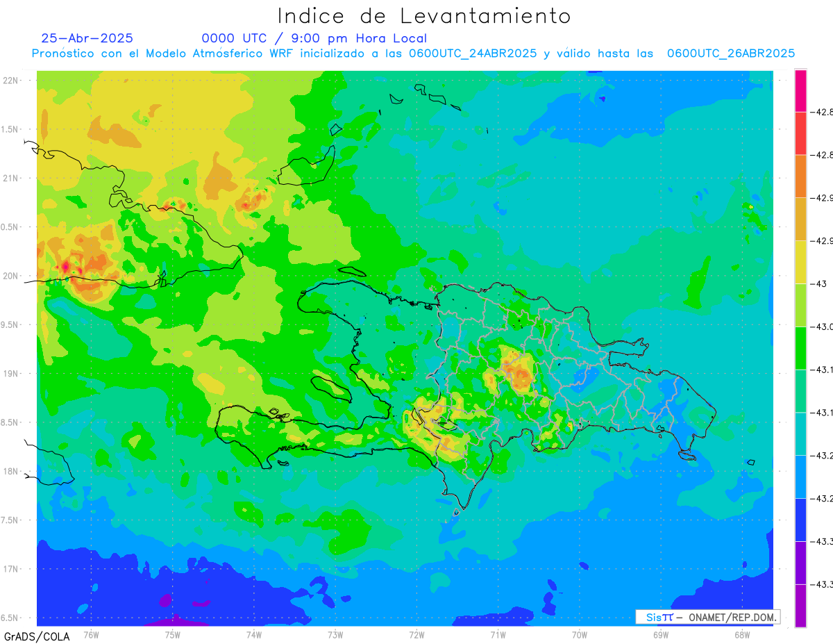Click the '21N' latitude label
The height and width of the screenshot is (644, 833).
[x=11, y=179]
